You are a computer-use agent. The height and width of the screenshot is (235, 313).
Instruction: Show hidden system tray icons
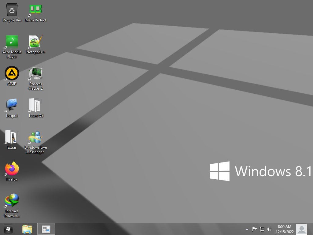pyautogui.click(x=247, y=229)
